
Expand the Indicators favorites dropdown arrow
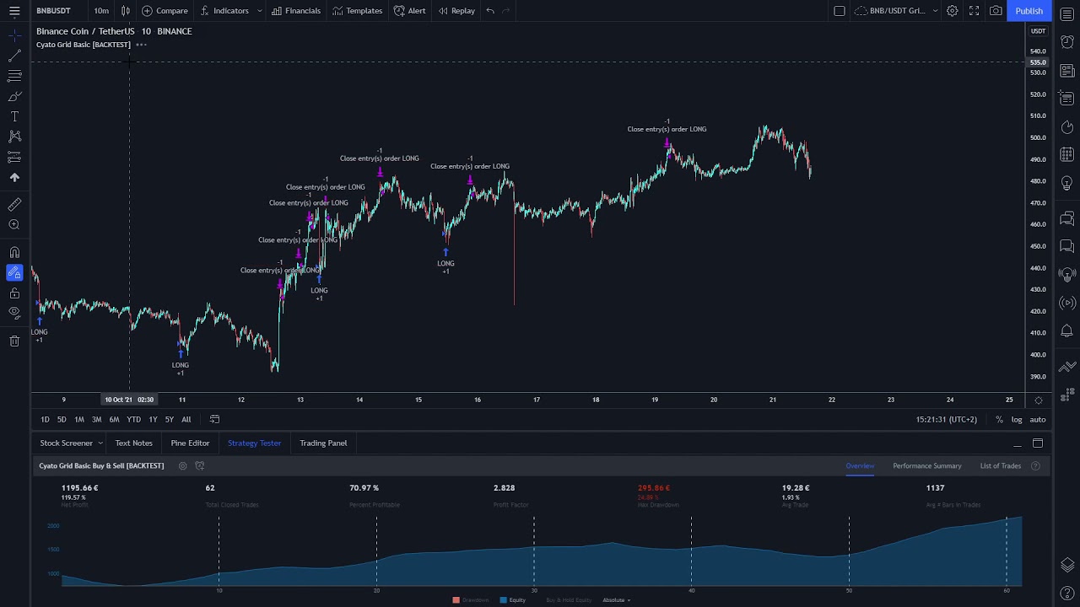(259, 11)
